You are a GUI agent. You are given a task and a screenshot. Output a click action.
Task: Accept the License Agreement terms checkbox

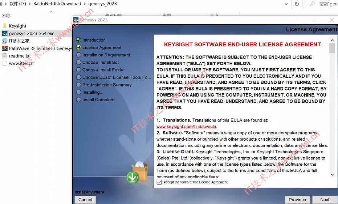coord(159,182)
